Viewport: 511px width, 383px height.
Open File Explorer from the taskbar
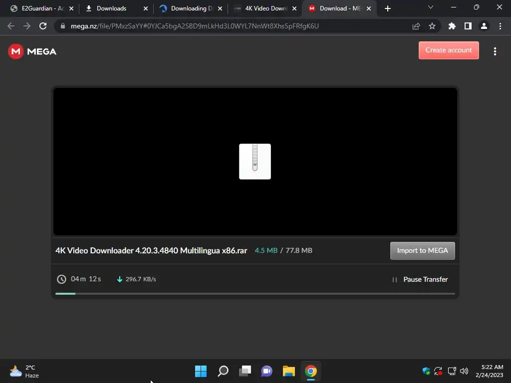click(289, 371)
